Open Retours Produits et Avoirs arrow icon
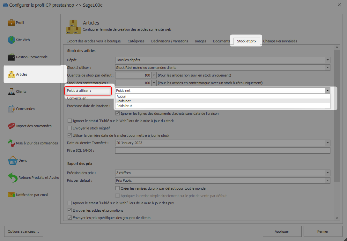Image resolution: width=347 pixels, height=241 pixels. pos(12,178)
